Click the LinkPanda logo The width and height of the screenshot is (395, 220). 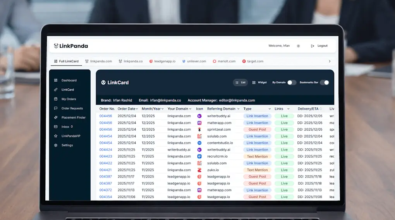[71, 46]
